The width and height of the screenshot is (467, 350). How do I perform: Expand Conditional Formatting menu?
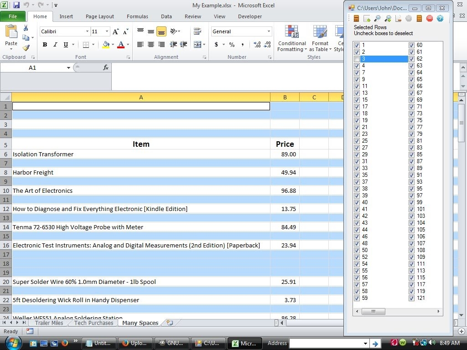coord(292,39)
